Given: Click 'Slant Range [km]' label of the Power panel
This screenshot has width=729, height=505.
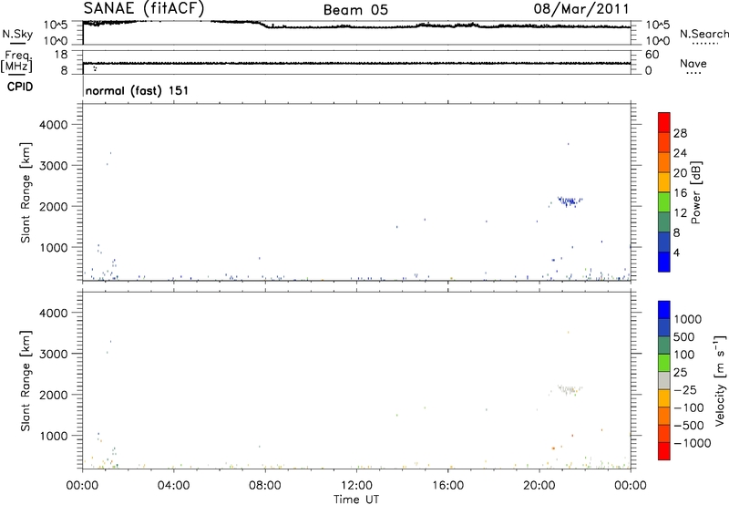Looking at the screenshot, I should (26, 192).
